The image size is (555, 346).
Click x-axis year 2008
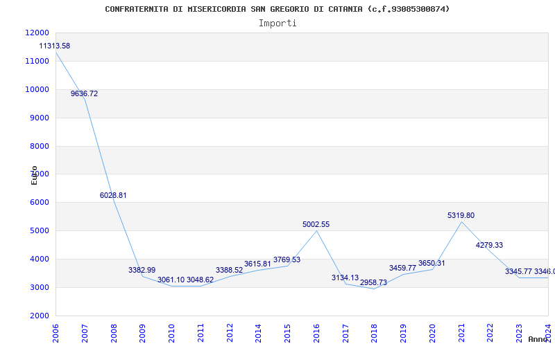click(x=114, y=334)
